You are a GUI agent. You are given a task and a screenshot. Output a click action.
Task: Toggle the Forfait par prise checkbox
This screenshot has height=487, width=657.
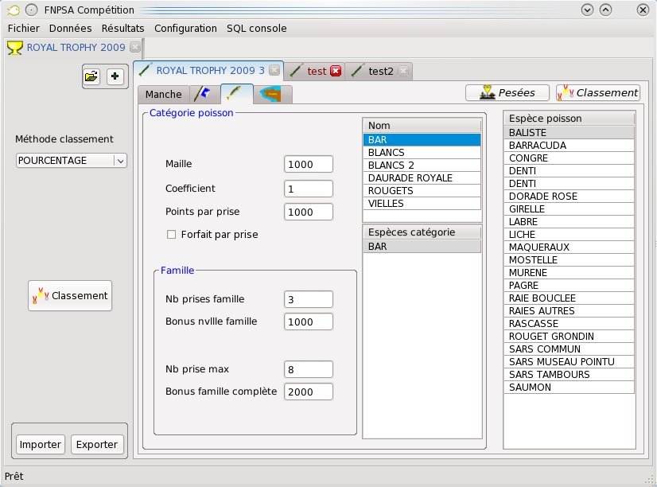171,235
